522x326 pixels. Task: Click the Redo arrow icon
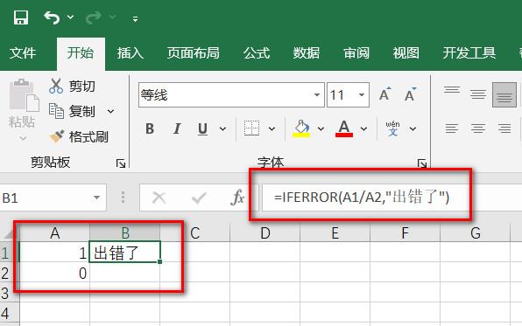point(93,17)
